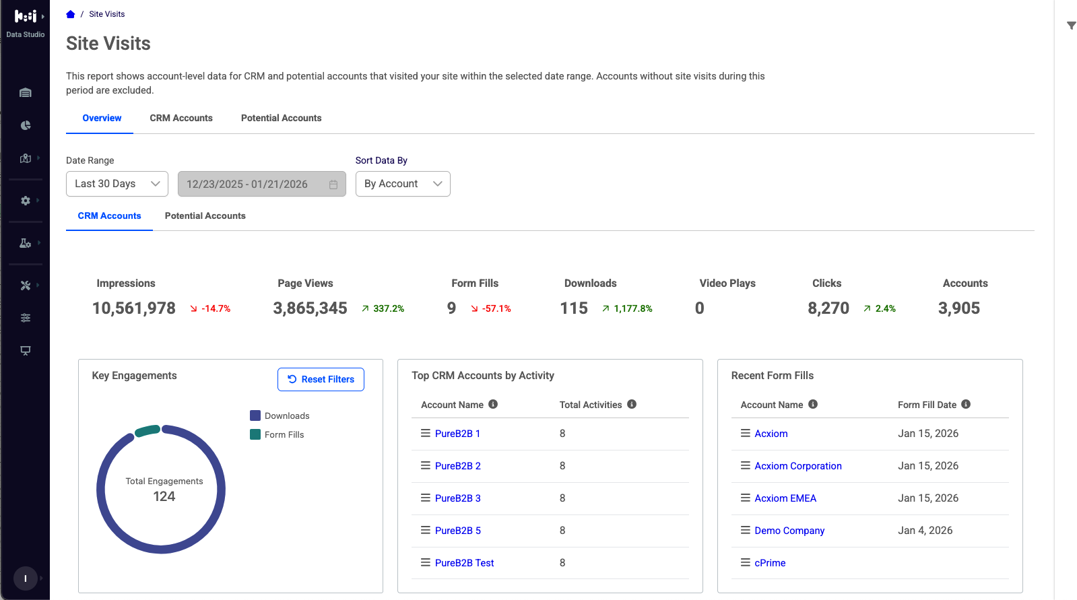The width and height of the screenshot is (1077, 600).
Task: Expand the arrow next to the Data Studio logo
Action: pos(43,16)
